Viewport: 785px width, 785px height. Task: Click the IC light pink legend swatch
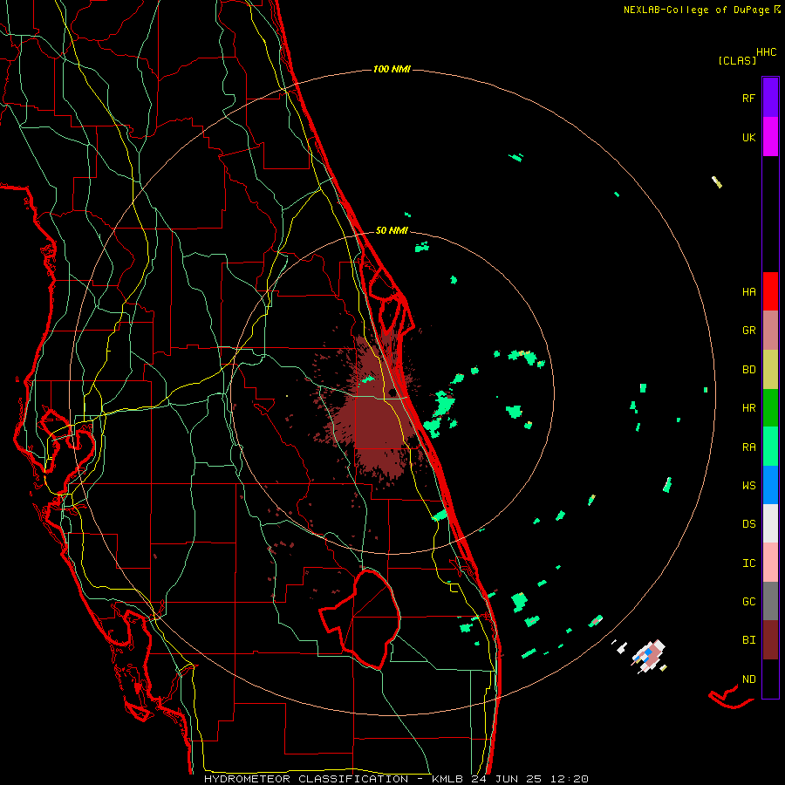pos(770,563)
